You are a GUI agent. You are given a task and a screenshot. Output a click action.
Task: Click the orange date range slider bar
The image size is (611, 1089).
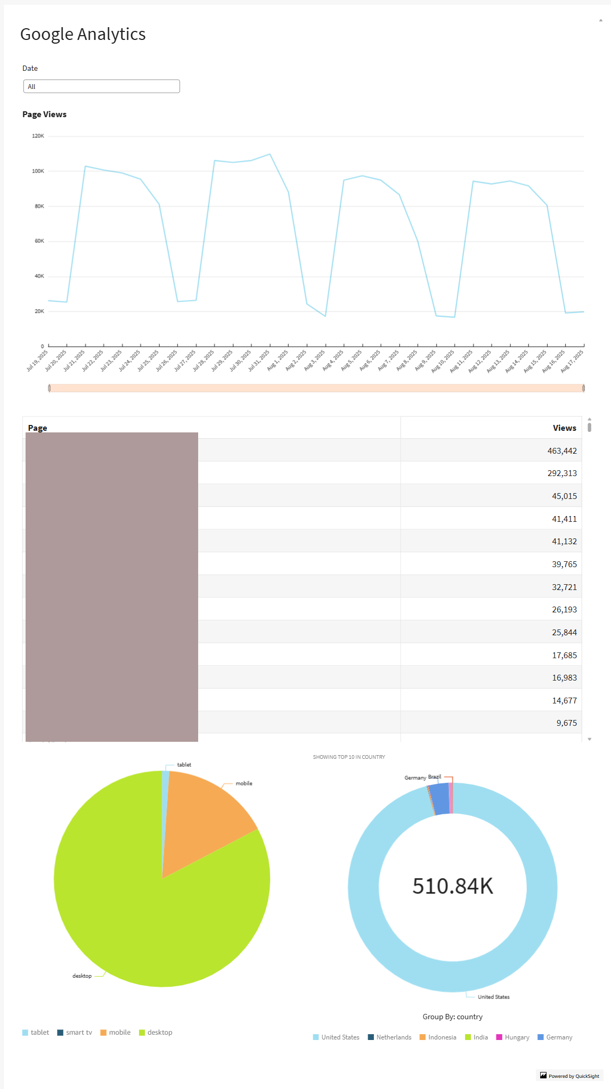point(316,388)
